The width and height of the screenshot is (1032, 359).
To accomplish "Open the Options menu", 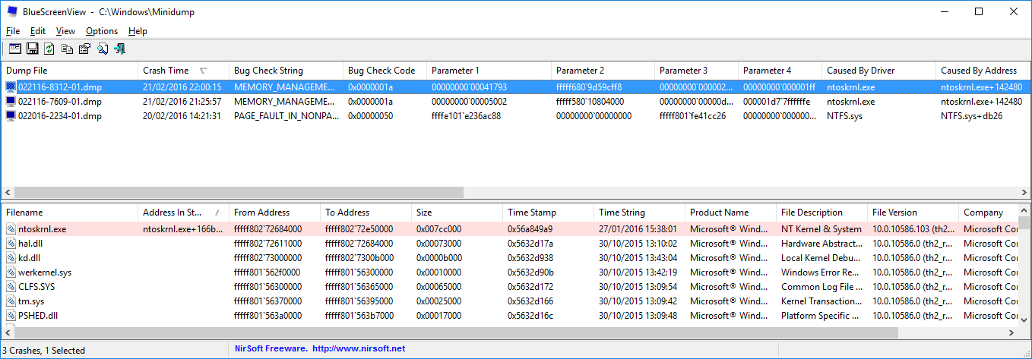I will 101,31.
